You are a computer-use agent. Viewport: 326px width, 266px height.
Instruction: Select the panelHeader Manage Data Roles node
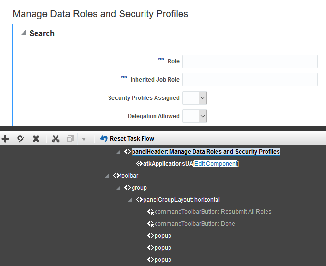coord(205,152)
